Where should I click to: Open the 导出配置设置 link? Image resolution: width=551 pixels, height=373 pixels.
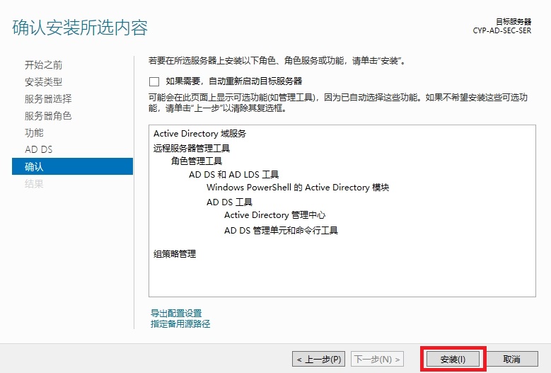pos(176,313)
